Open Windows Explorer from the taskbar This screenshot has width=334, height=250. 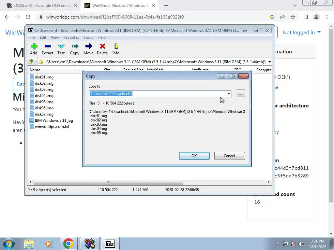[29, 243]
